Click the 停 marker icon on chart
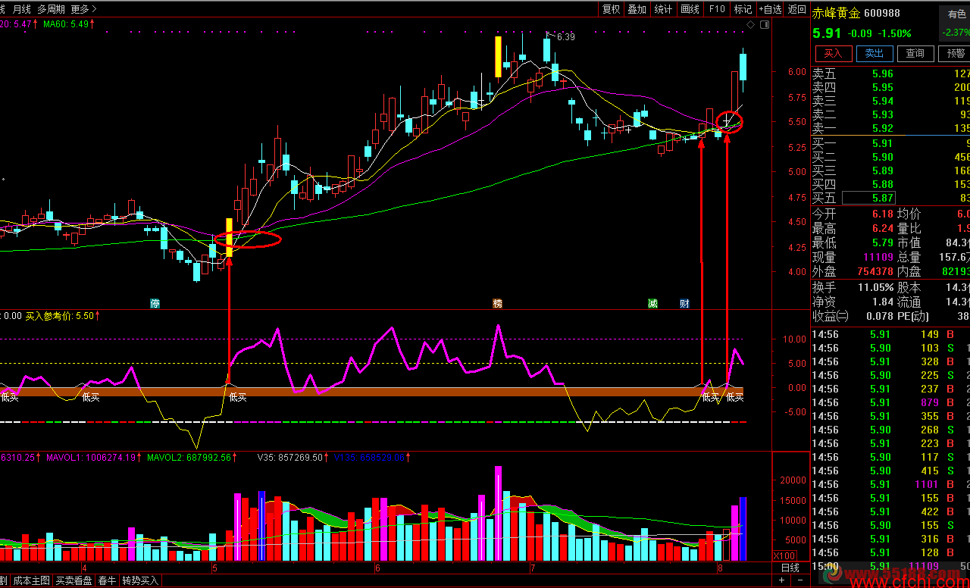The height and width of the screenshot is (588, 970). pos(155,304)
